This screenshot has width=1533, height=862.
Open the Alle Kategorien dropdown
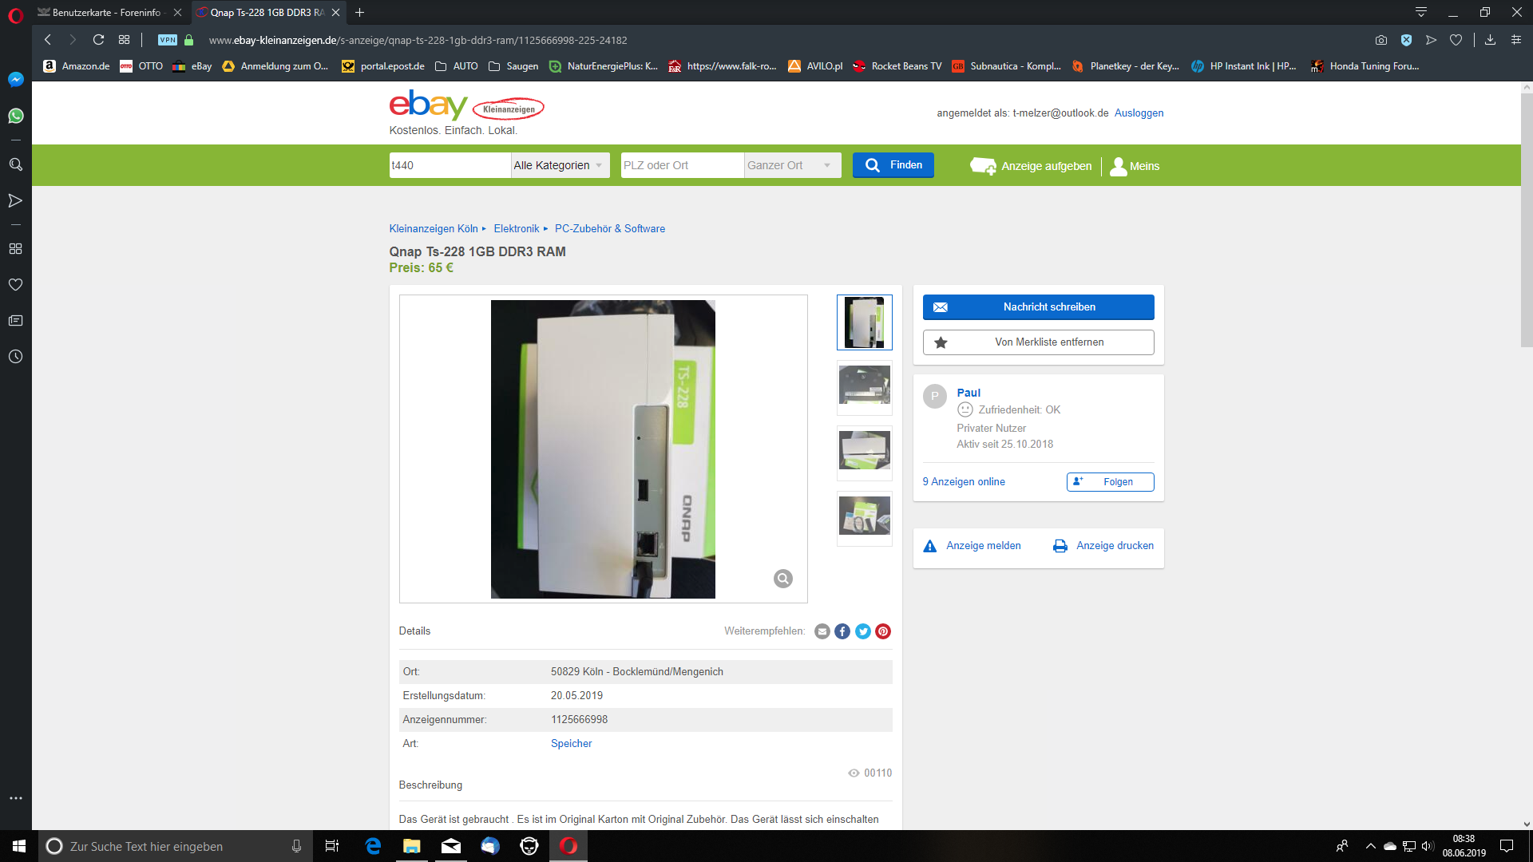pos(560,165)
